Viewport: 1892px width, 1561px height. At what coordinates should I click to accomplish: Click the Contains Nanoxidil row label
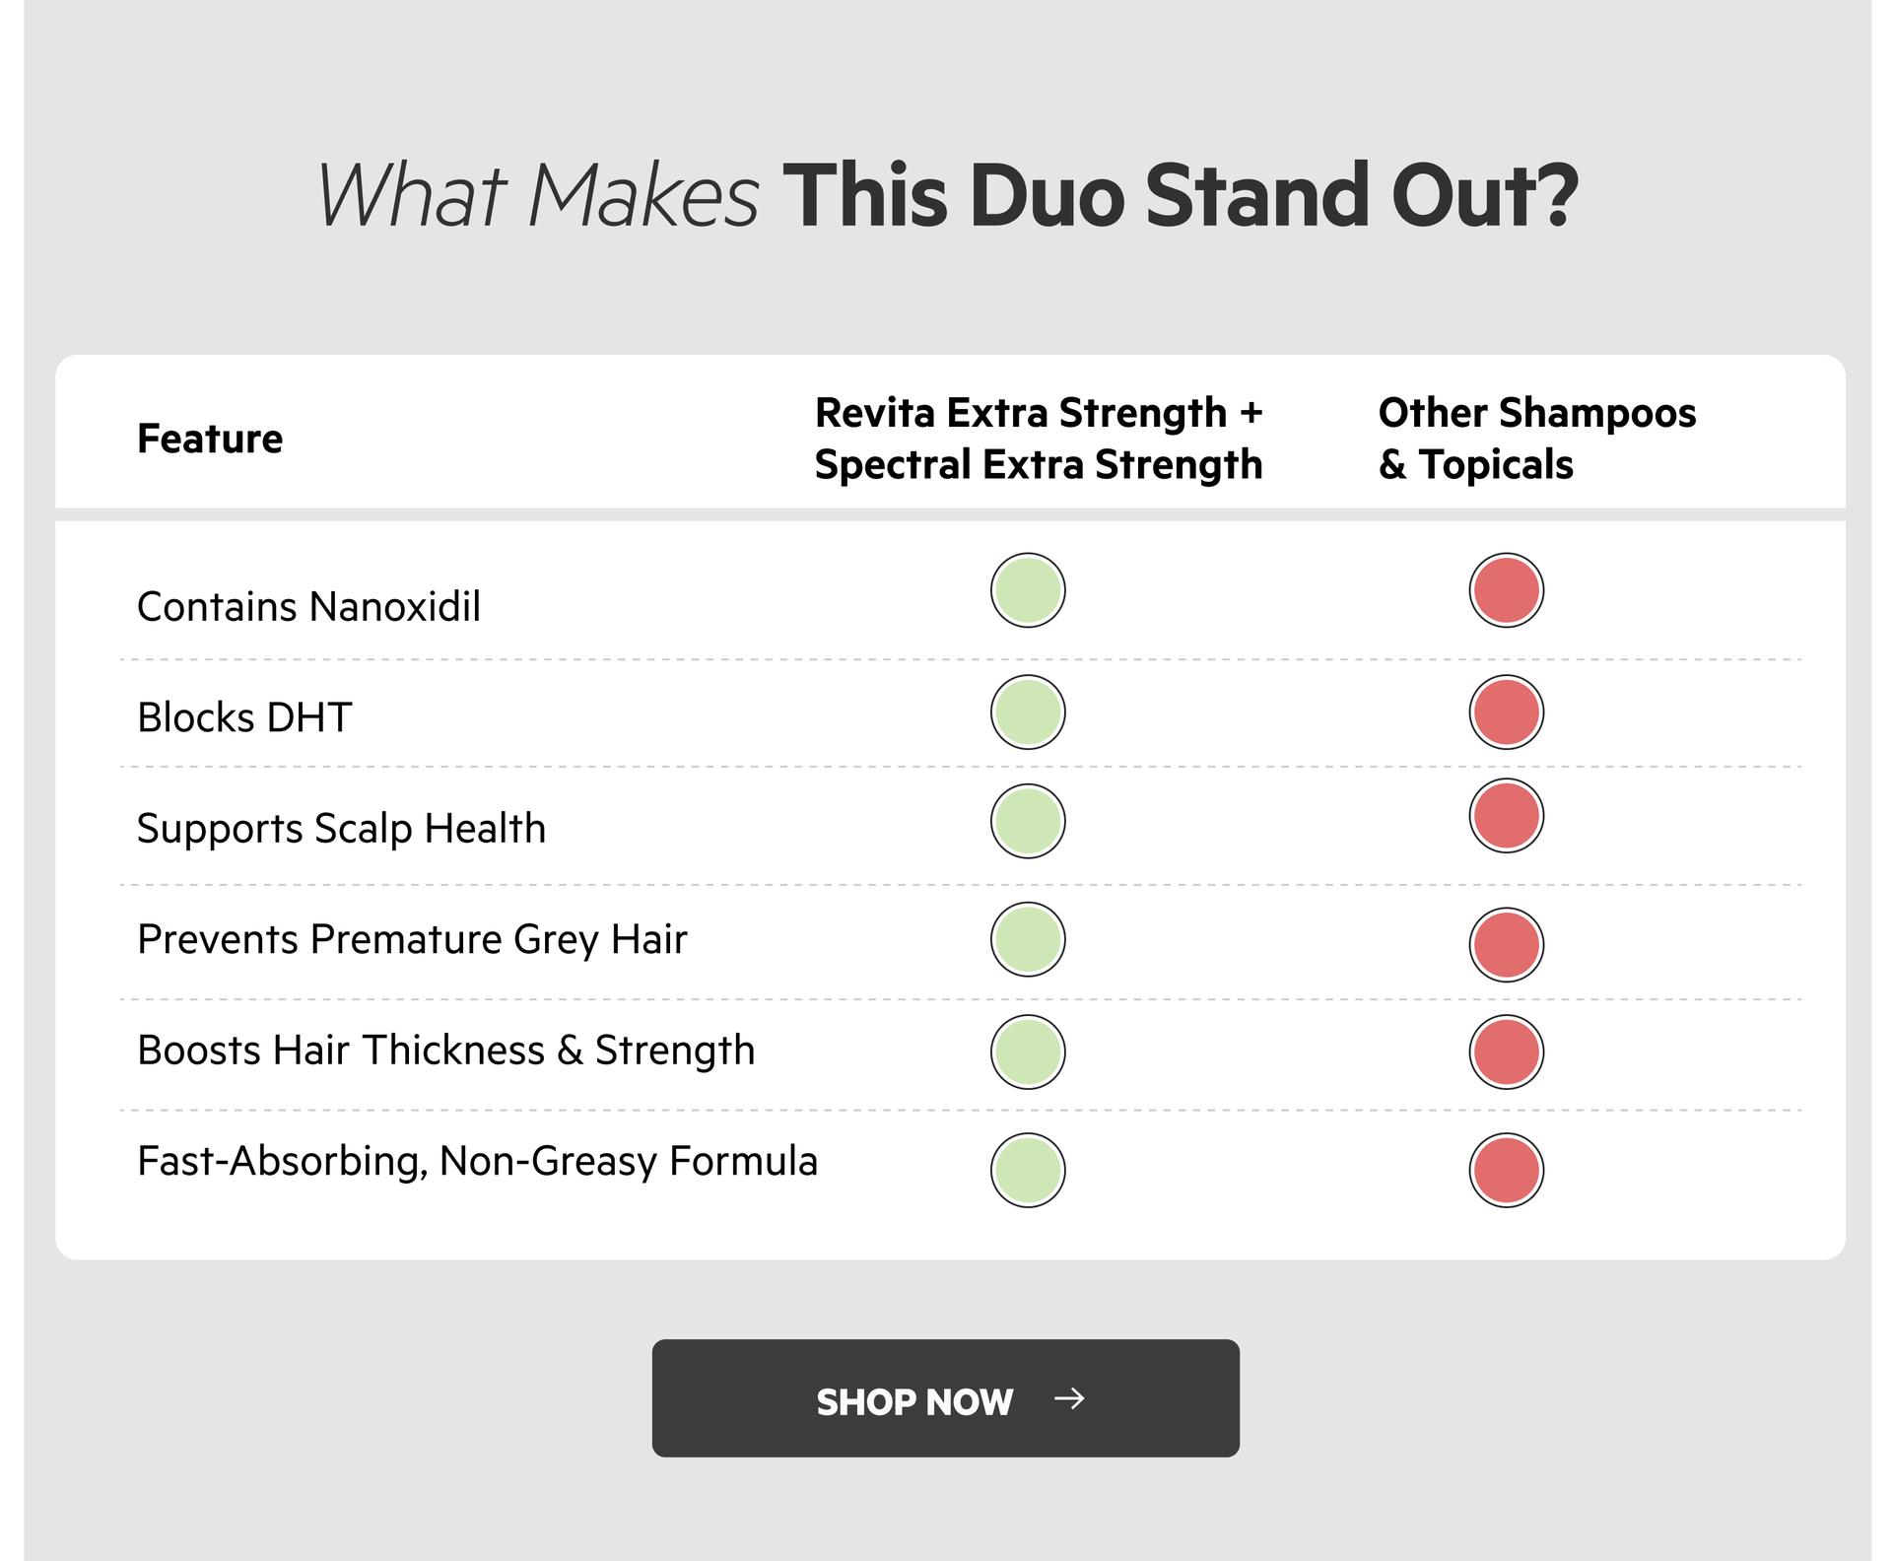[x=308, y=606]
